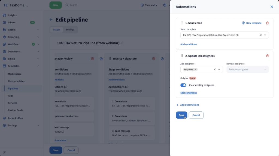Add a stage after Invoice + signature
279x156 pixels.
162,59
